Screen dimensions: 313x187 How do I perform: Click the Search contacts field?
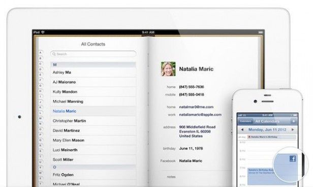point(93,54)
